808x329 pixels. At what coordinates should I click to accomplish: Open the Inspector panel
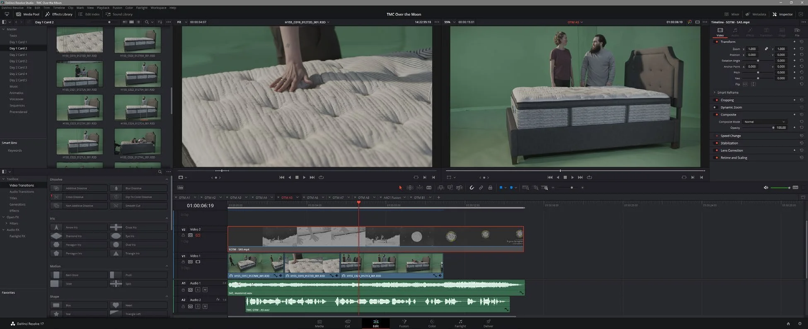pos(782,14)
